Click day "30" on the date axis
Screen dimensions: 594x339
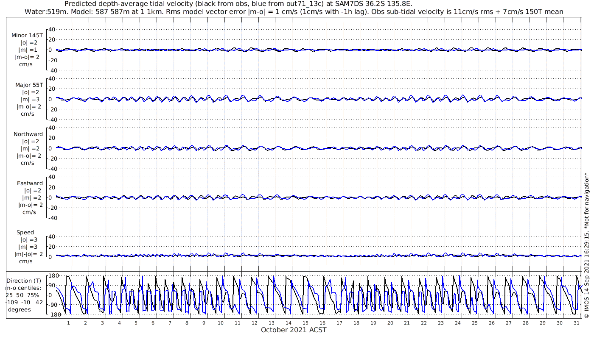559,323
